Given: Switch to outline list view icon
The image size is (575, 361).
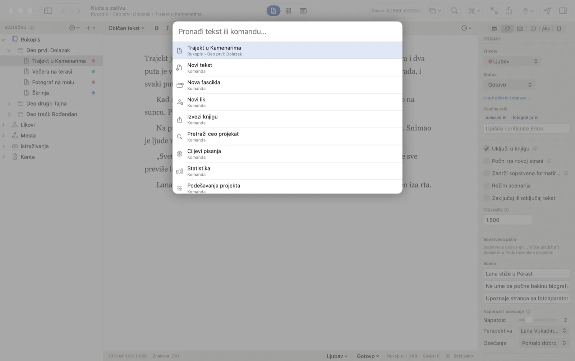Looking at the screenshot, I should click(303, 11).
